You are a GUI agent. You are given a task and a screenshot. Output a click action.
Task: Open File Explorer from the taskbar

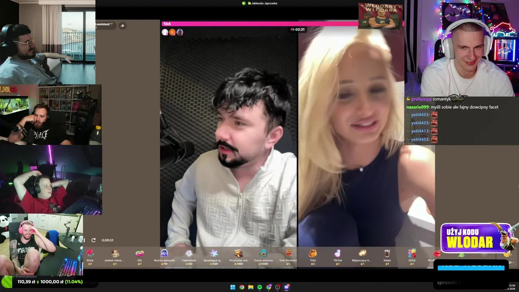click(x=251, y=287)
